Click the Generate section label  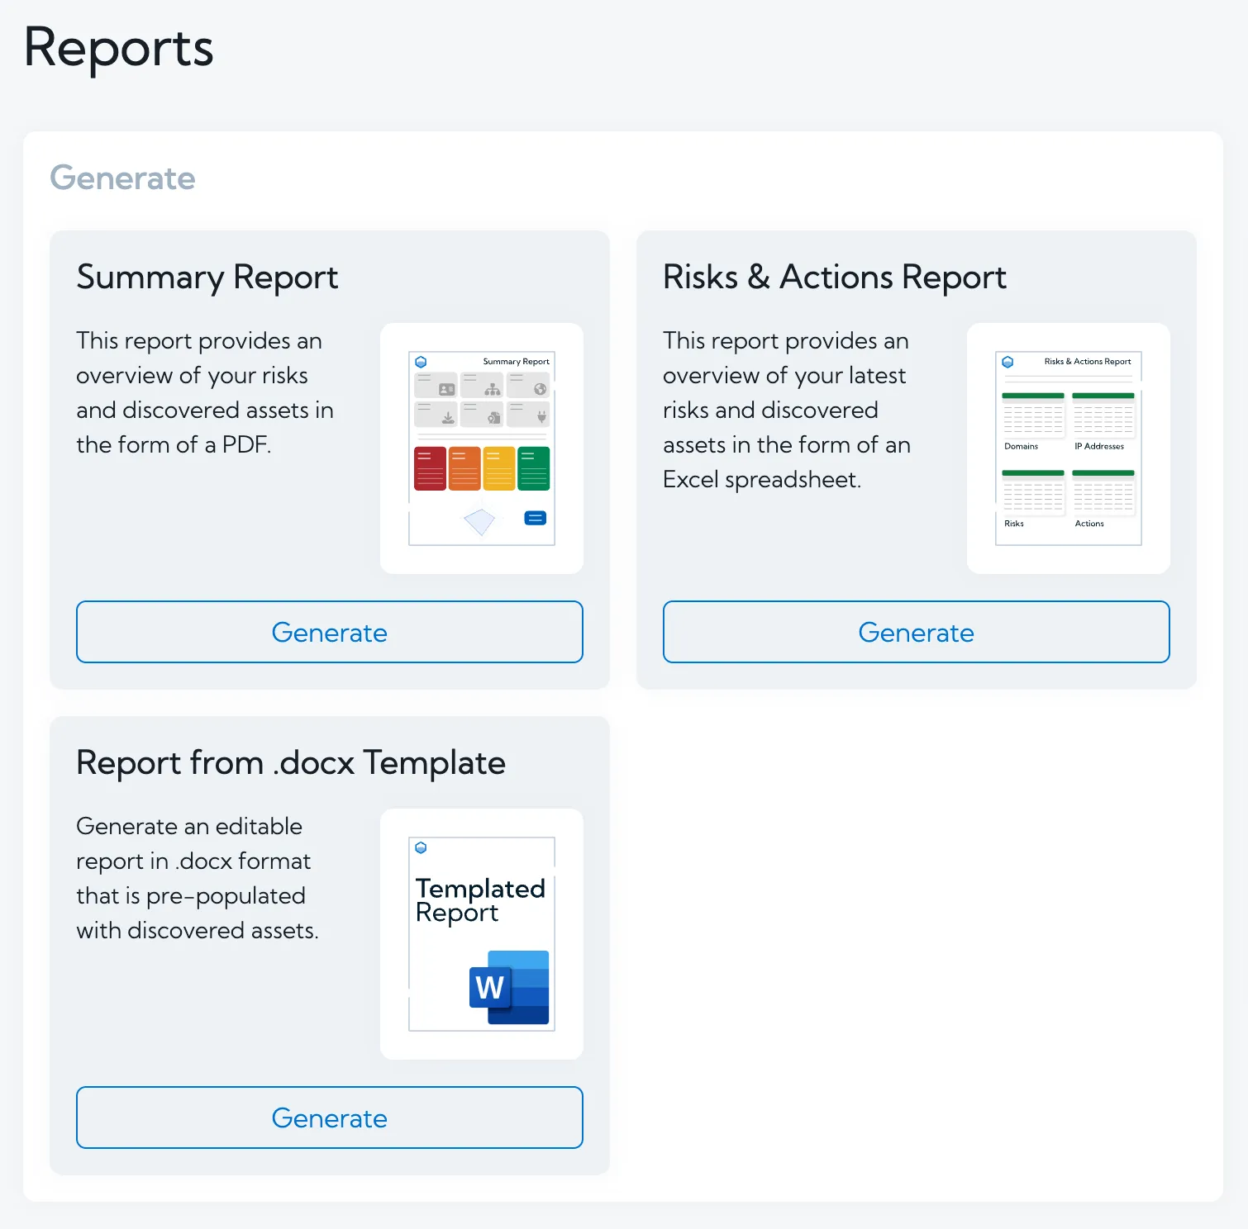pyautogui.click(x=122, y=178)
